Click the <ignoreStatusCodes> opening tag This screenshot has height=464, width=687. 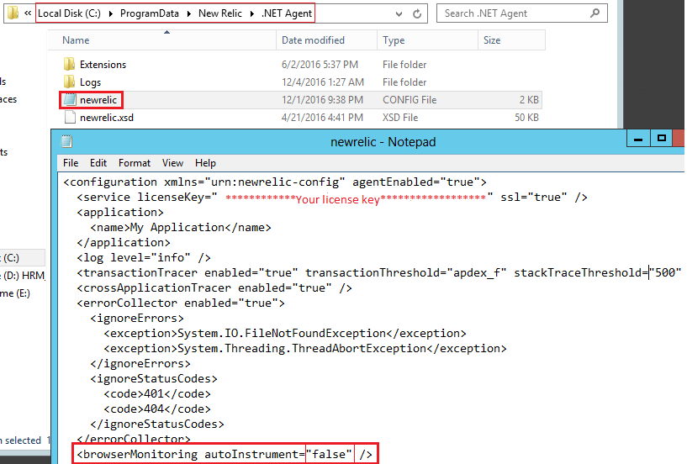(x=154, y=378)
